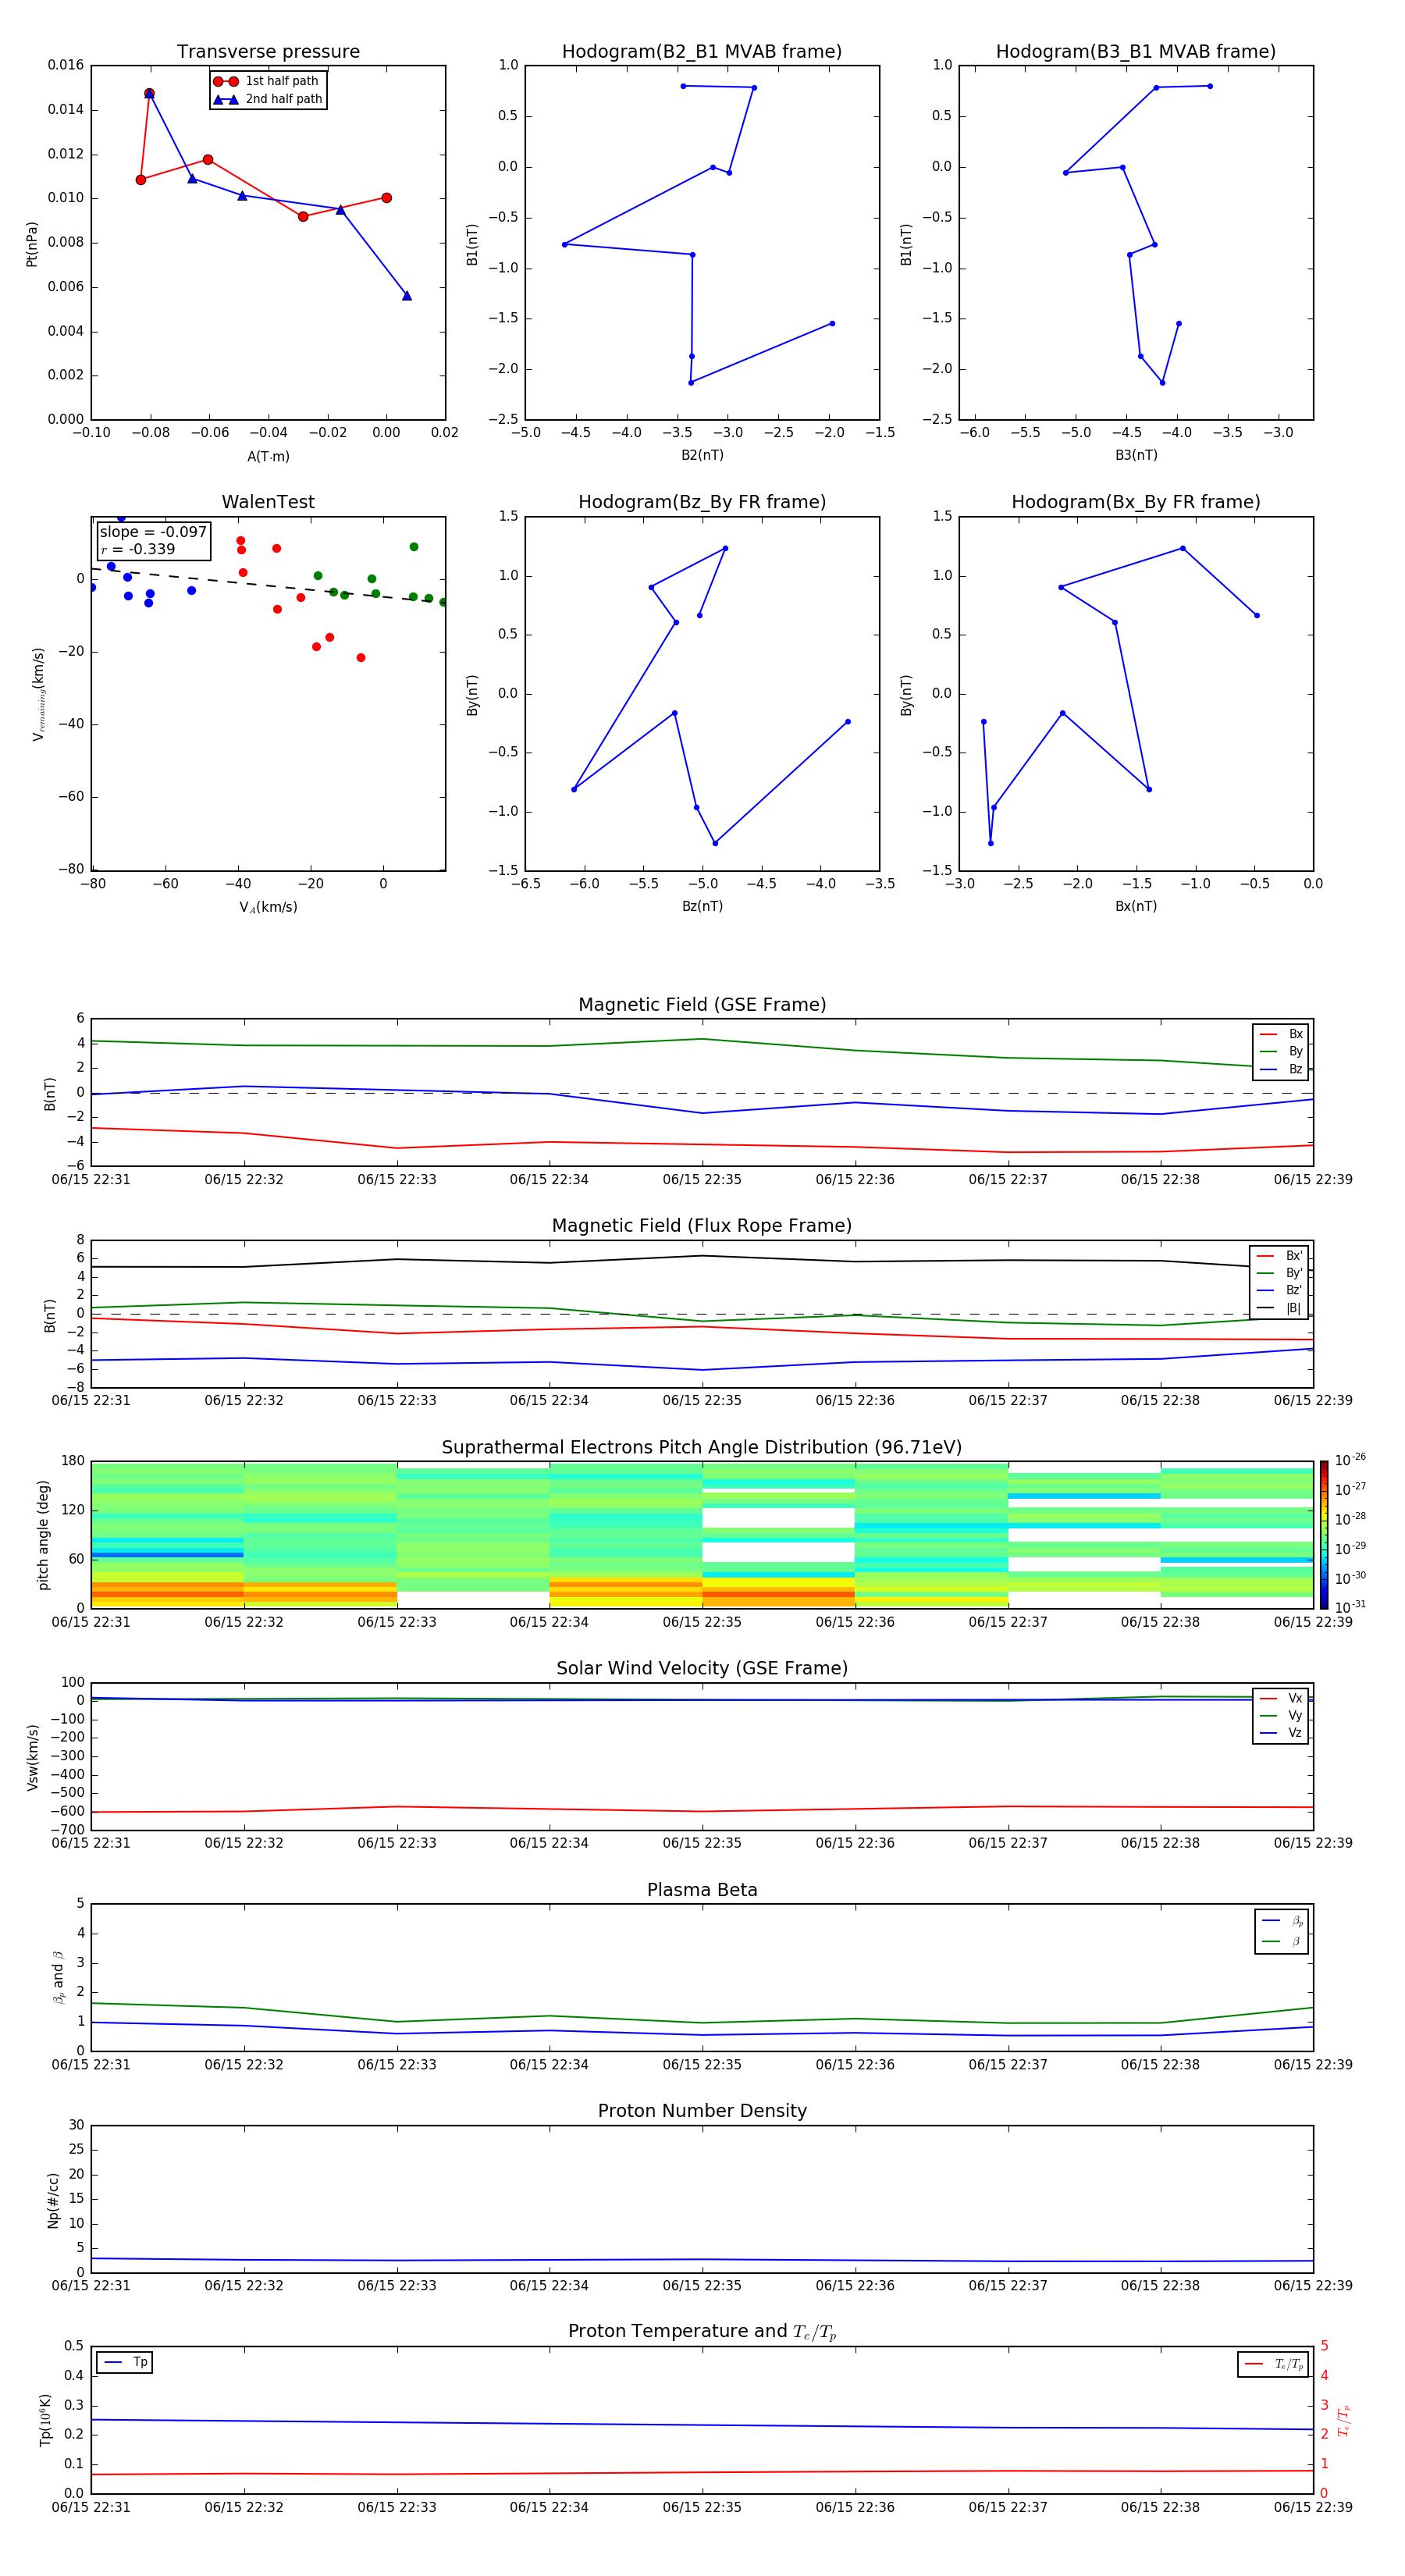Click the "B2(nT)" x-axis label

click(702, 455)
